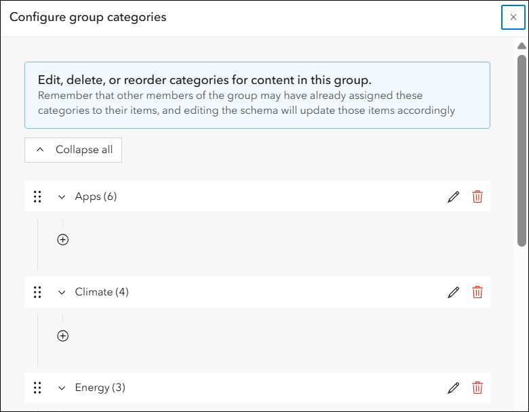Close the Configure group categories dialog
529x412 pixels.
[x=513, y=17]
